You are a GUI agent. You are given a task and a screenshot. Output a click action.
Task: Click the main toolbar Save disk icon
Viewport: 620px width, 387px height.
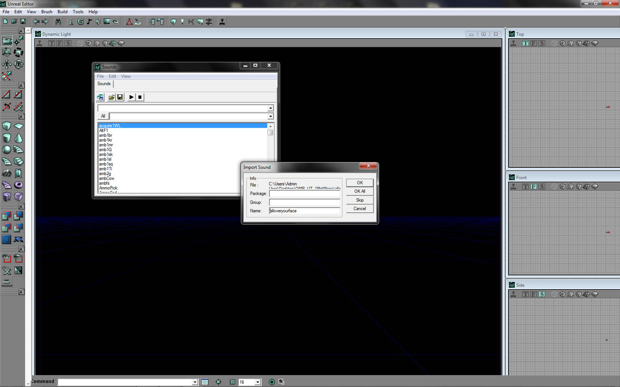pos(23,21)
